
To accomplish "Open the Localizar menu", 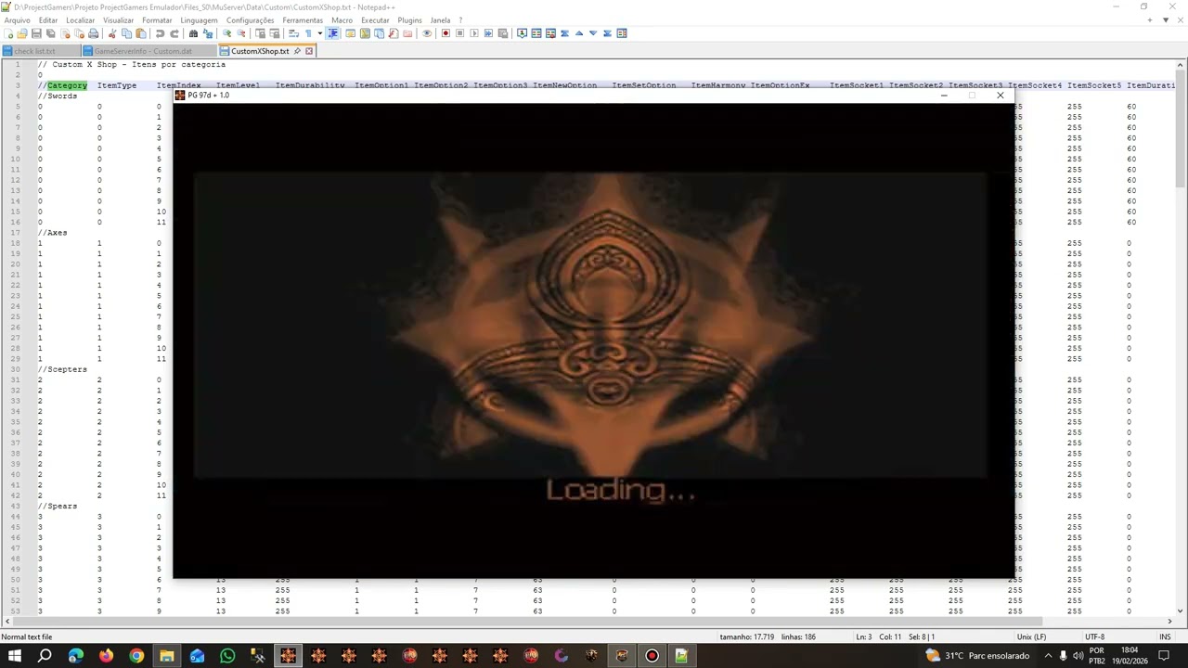I will [x=81, y=19].
